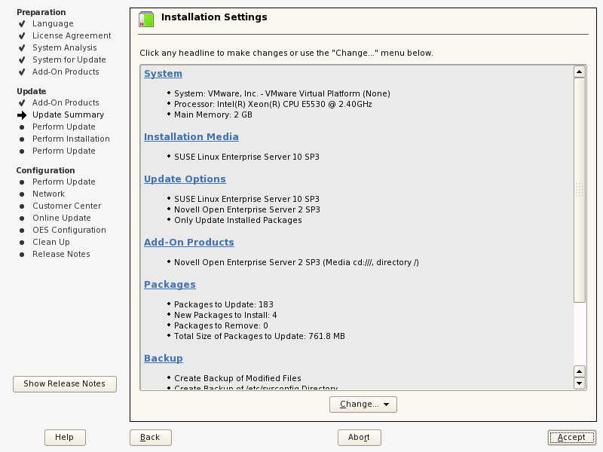The height and width of the screenshot is (452, 603).
Task: Click the Preparation section heading
Action: pyautogui.click(x=41, y=12)
